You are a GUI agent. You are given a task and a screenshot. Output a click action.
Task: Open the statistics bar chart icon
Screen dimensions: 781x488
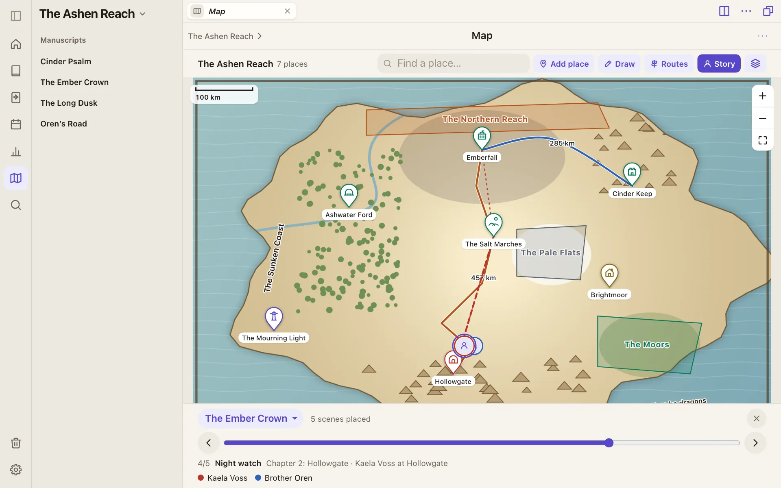16,151
